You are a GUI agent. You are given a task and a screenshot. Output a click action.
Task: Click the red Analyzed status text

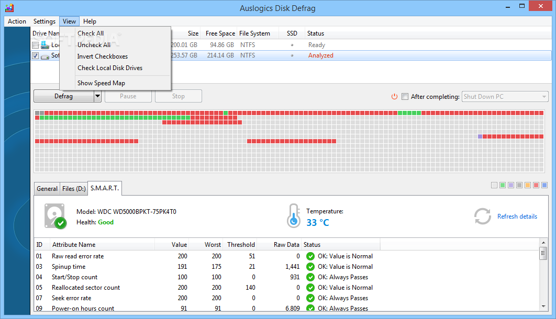click(320, 55)
